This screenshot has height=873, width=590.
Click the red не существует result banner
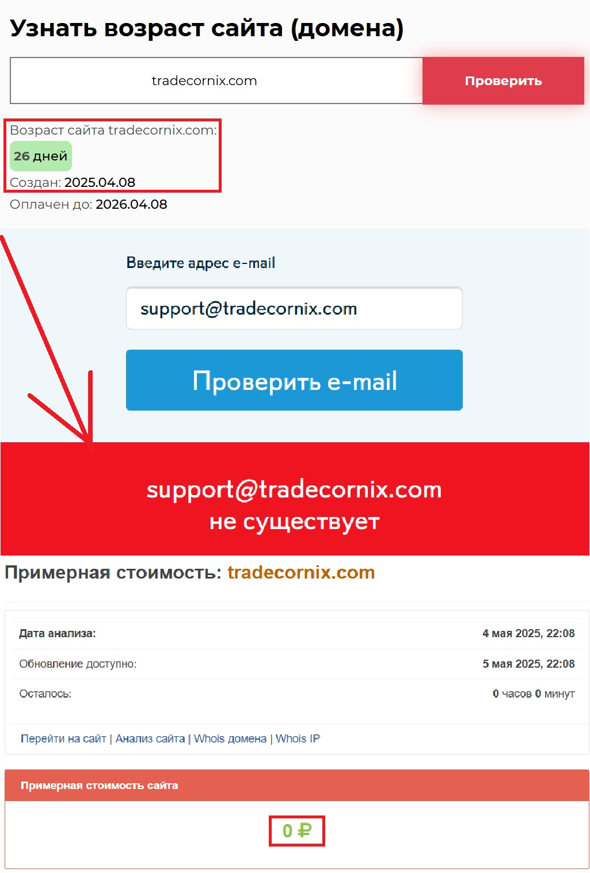tap(295, 499)
